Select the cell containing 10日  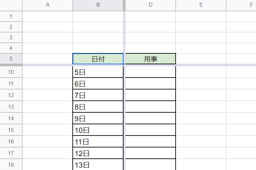(98, 130)
